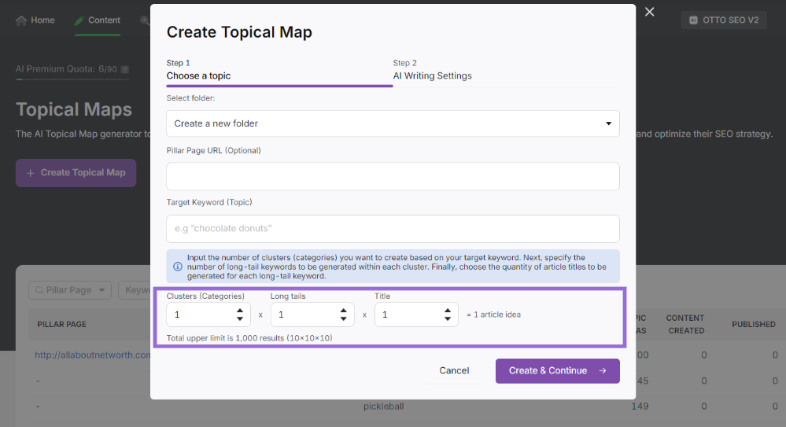Open the Select folder dropdown
Image resolution: width=786 pixels, height=427 pixels.
(393, 123)
